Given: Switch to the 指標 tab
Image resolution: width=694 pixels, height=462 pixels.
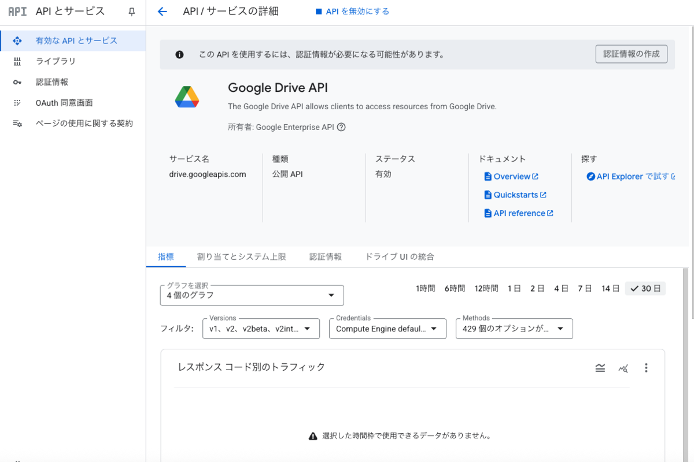Looking at the screenshot, I should pyautogui.click(x=166, y=257).
